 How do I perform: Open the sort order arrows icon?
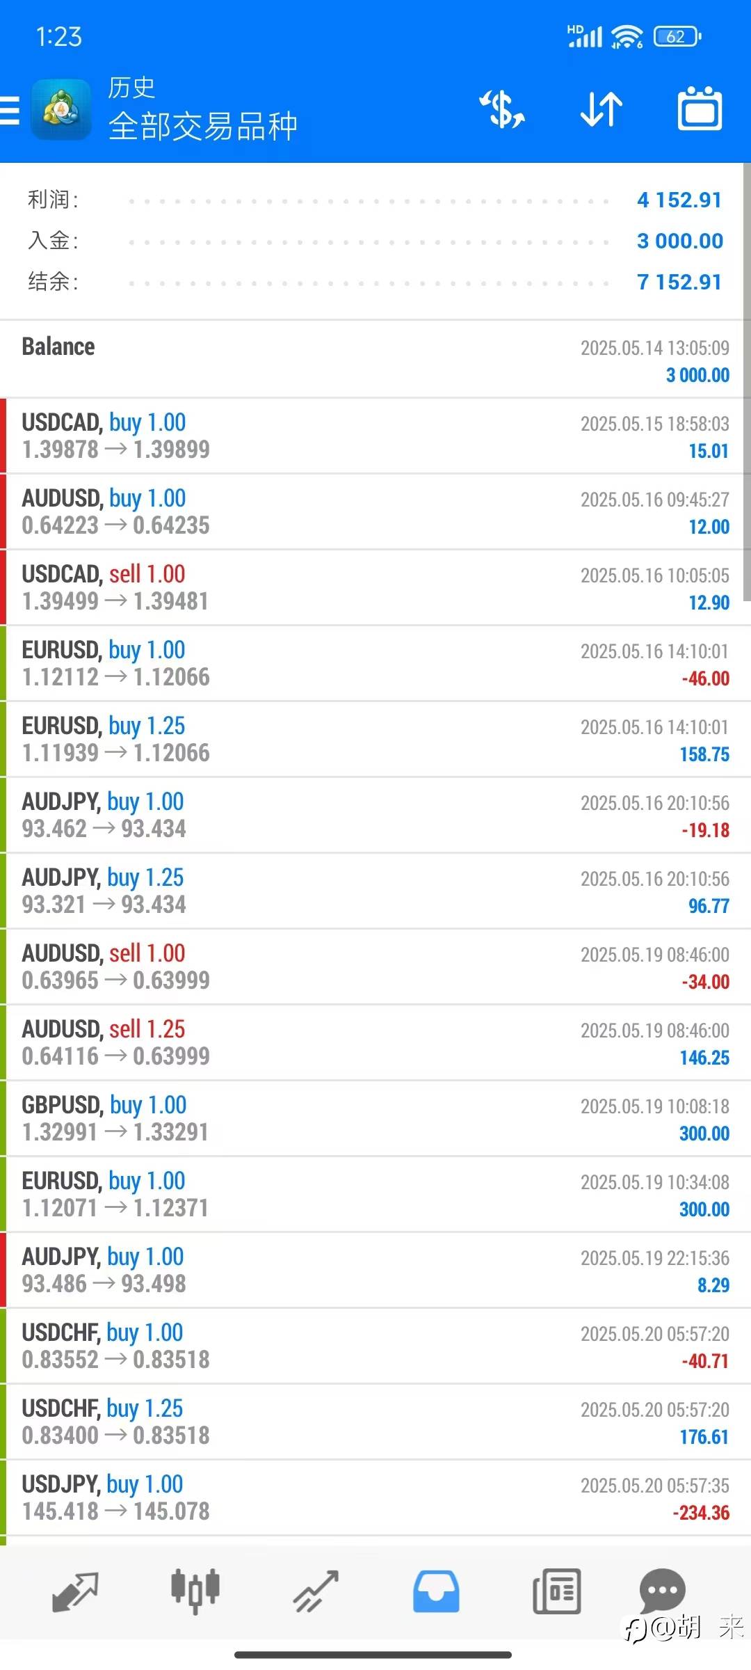pyautogui.click(x=601, y=109)
